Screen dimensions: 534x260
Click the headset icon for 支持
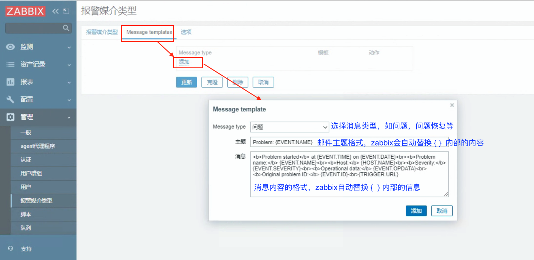(x=11, y=249)
